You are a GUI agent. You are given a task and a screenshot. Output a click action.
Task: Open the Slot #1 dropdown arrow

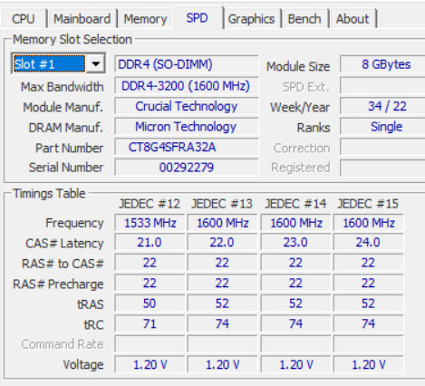tap(96, 63)
